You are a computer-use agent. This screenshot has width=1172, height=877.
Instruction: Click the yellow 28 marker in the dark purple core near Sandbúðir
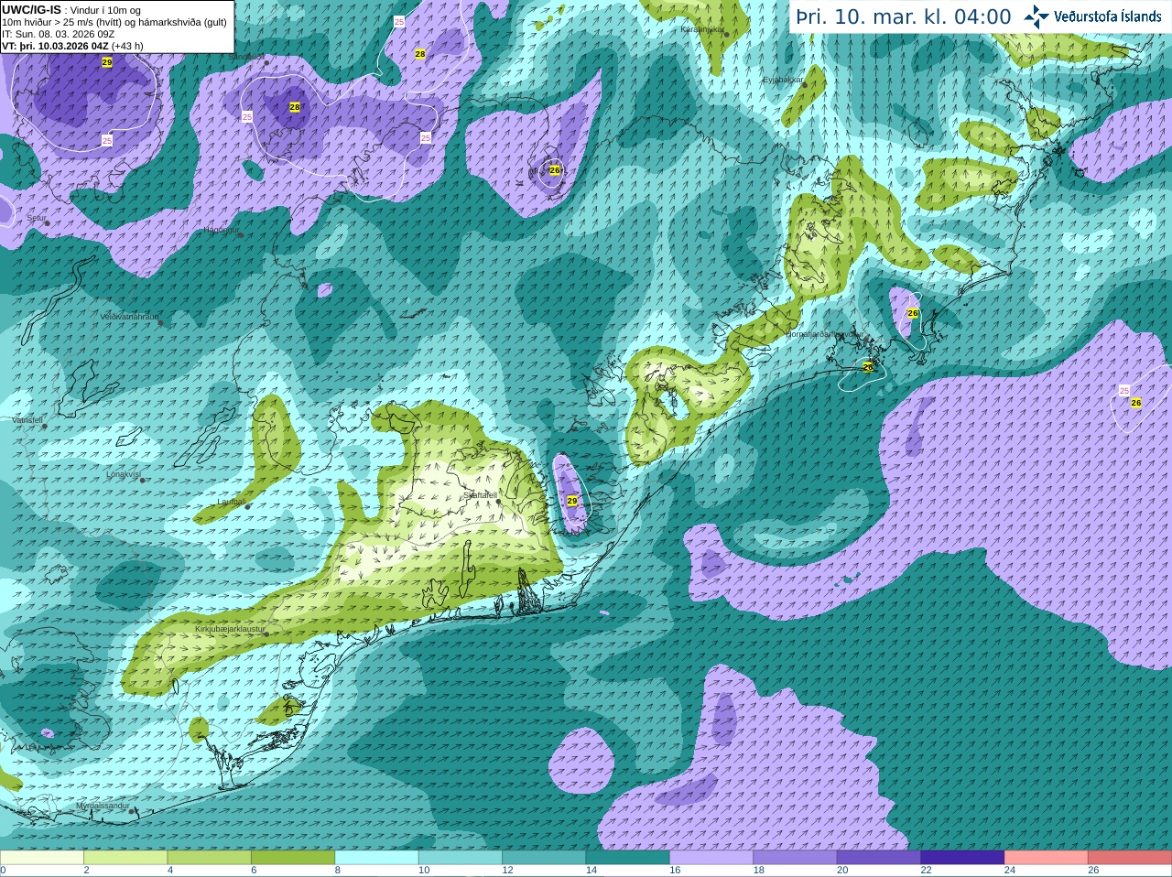tap(295, 107)
